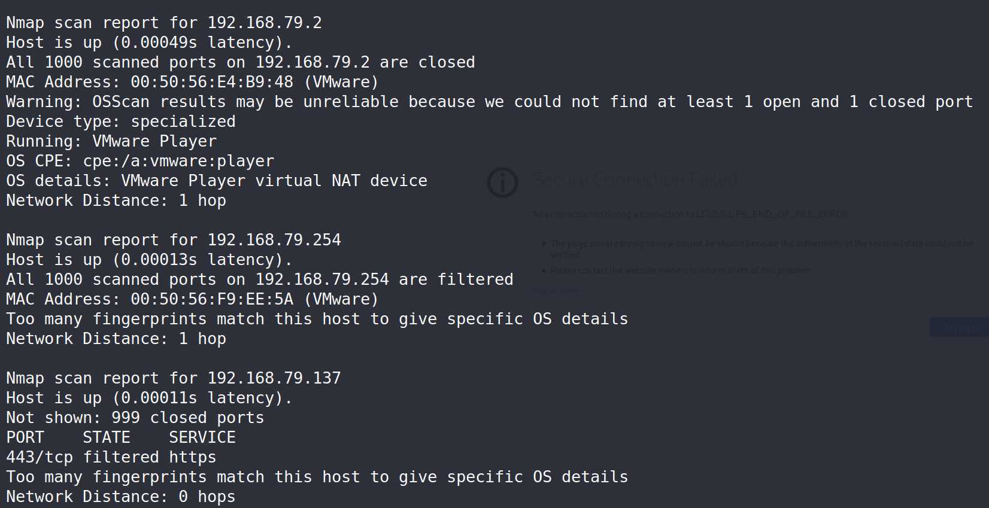Click the STATE column header text

click(107, 437)
